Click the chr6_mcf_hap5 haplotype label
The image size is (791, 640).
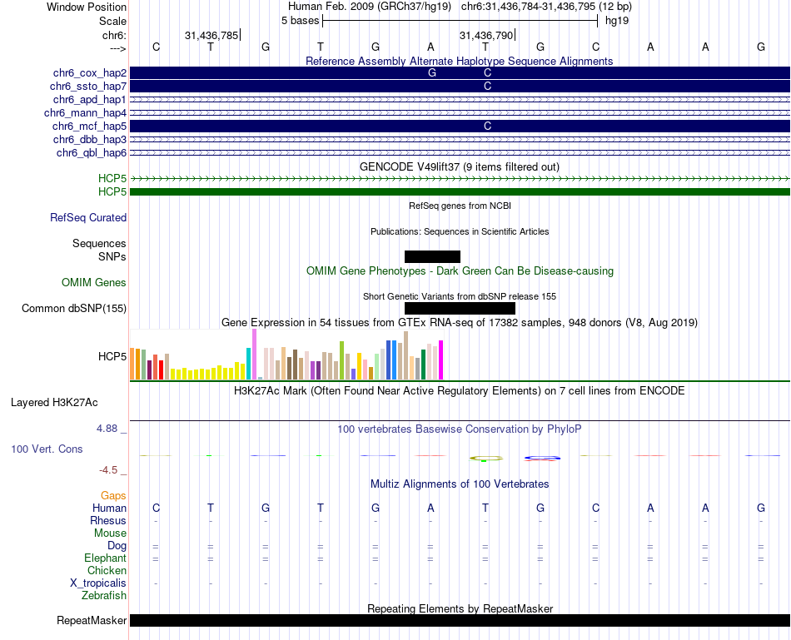pos(89,126)
